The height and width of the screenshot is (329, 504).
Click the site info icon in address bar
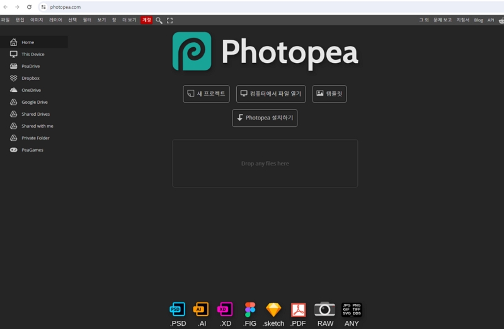click(x=43, y=7)
